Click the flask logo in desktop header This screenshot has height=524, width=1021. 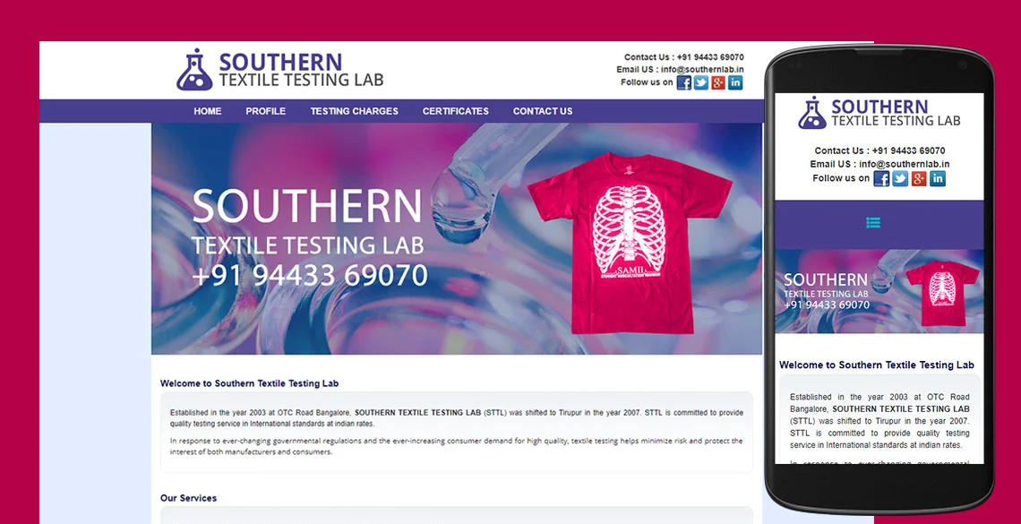(x=194, y=69)
